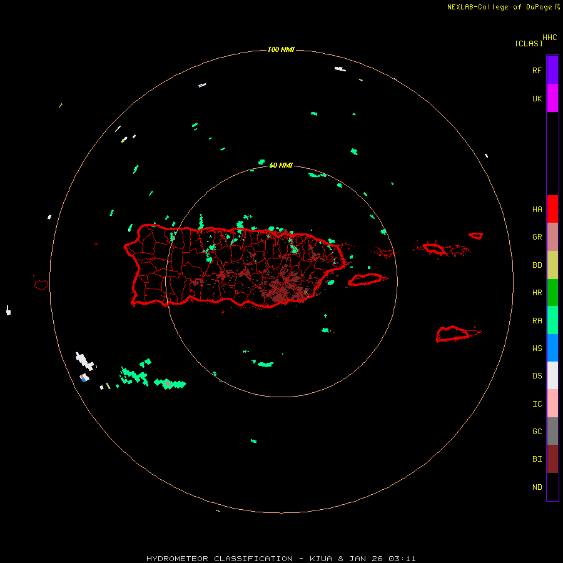Click the NEXLAB-College of DuPage credit text
This screenshot has width=563, height=563.
tap(499, 7)
